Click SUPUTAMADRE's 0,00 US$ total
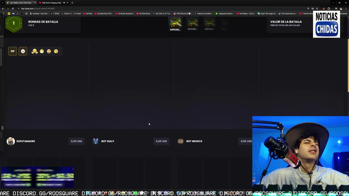Screen dimensions: 349x196 (x=76, y=141)
